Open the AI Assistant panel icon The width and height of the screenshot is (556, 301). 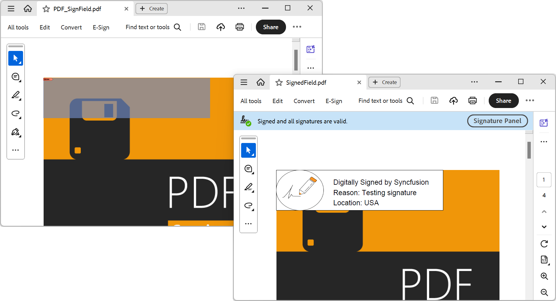tap(544, 123)
